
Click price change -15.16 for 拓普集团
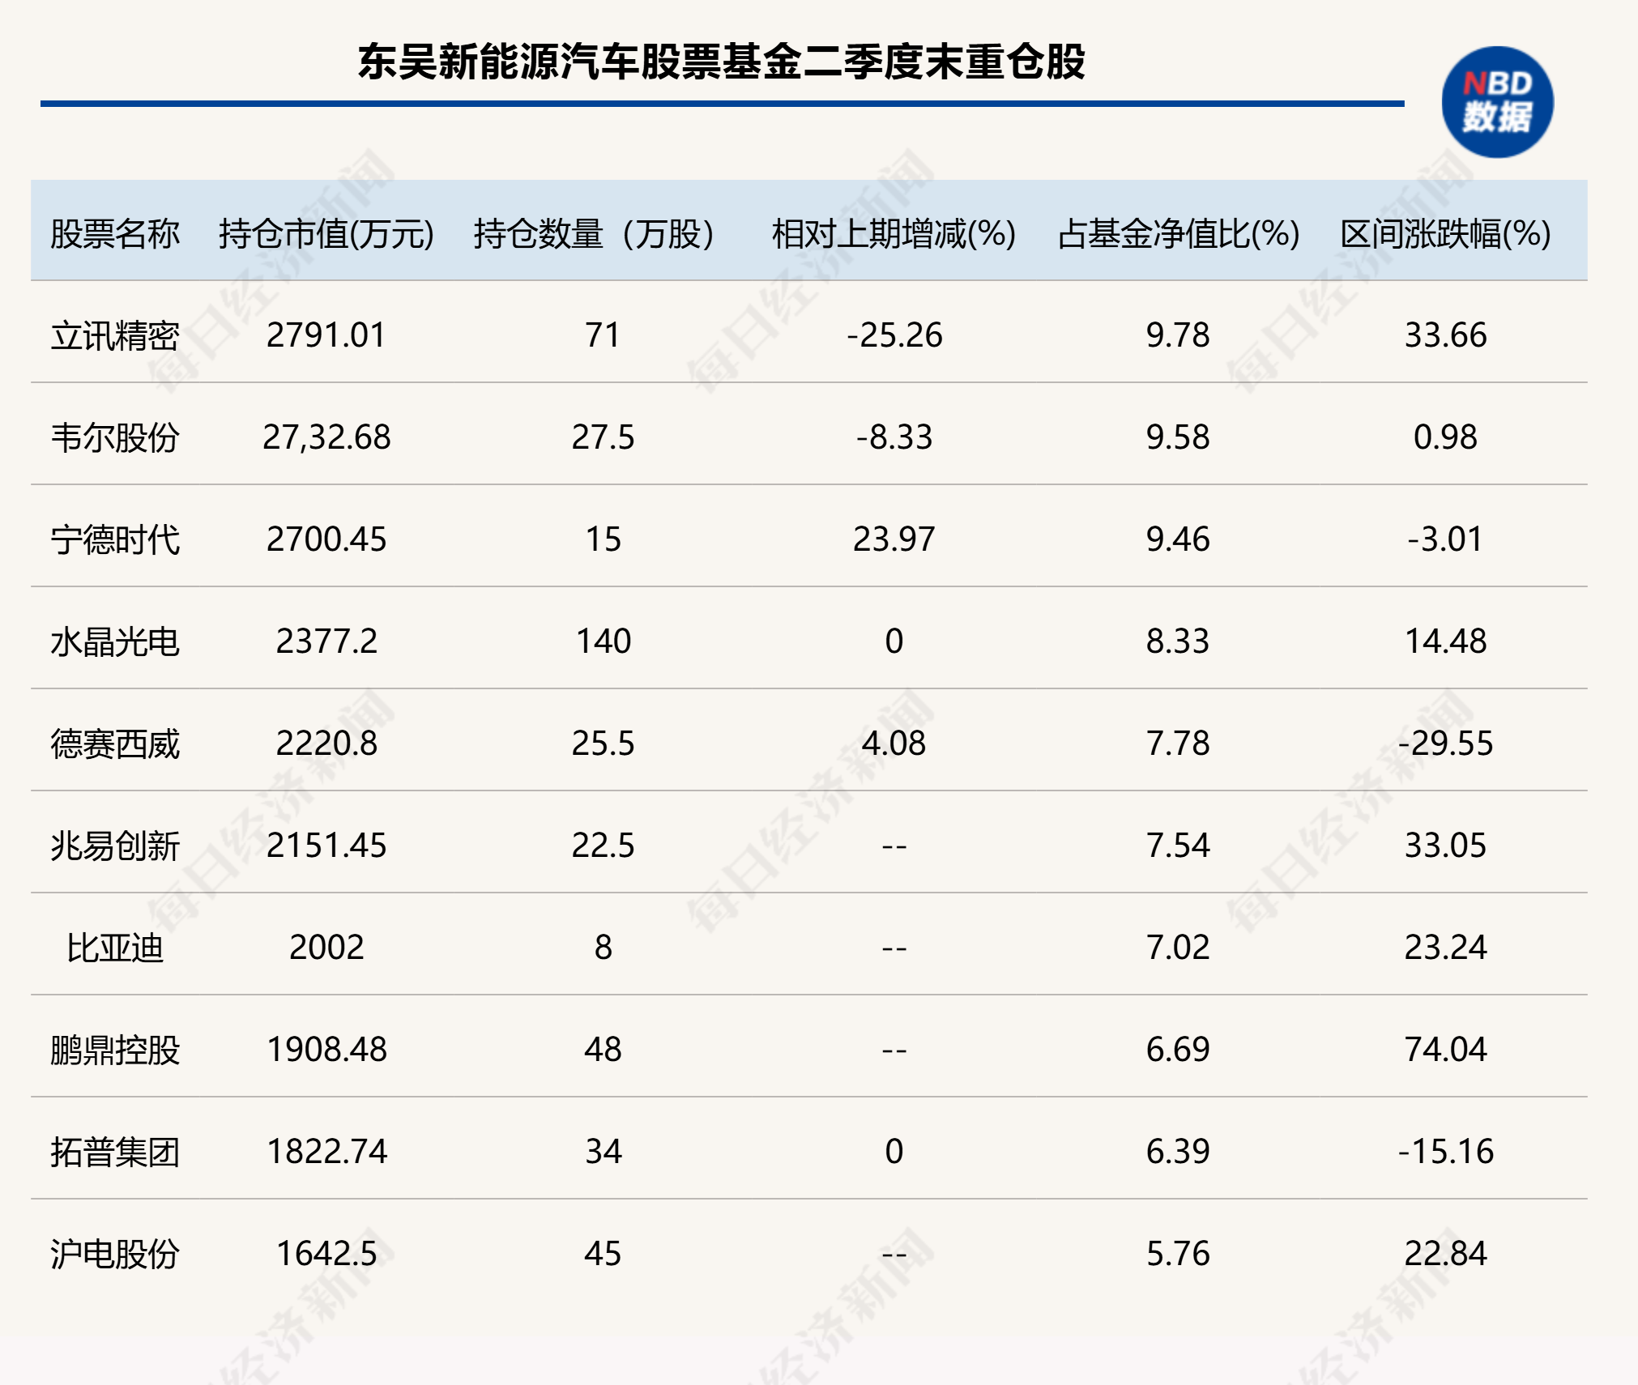[x=1446, y=1152]
